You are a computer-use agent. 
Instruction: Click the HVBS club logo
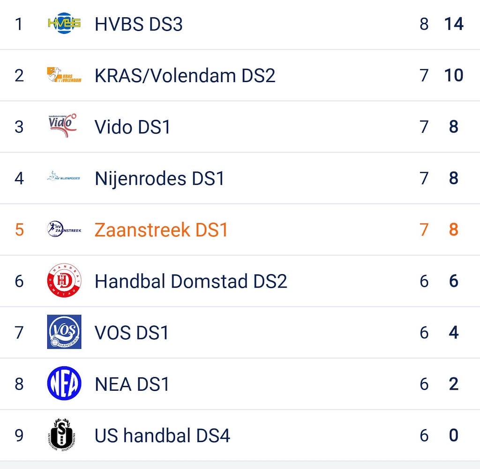(64, 23)
